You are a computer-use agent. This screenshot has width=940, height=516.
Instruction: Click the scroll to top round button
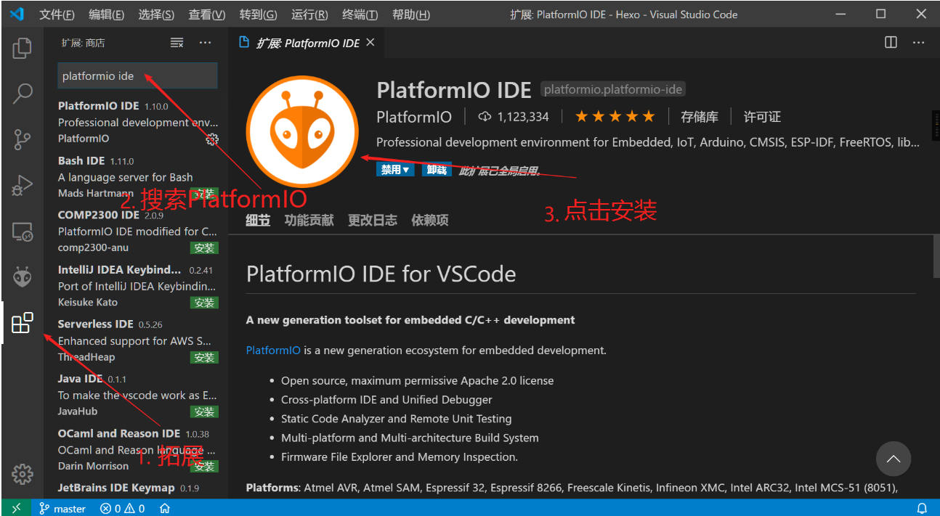point(894,459)
